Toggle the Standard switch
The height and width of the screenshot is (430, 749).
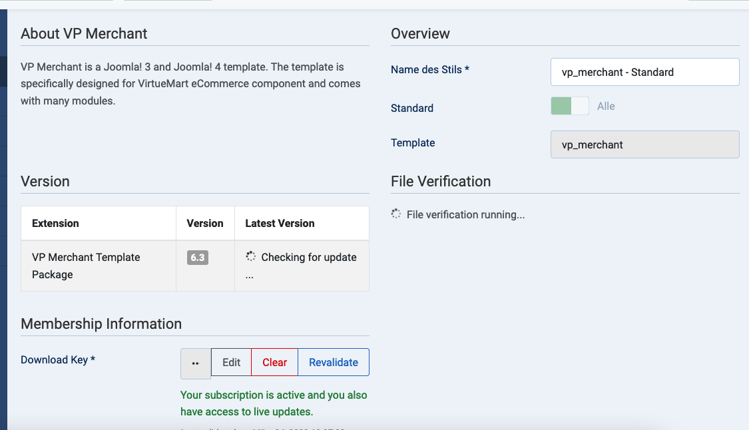(x=569, y=106)
